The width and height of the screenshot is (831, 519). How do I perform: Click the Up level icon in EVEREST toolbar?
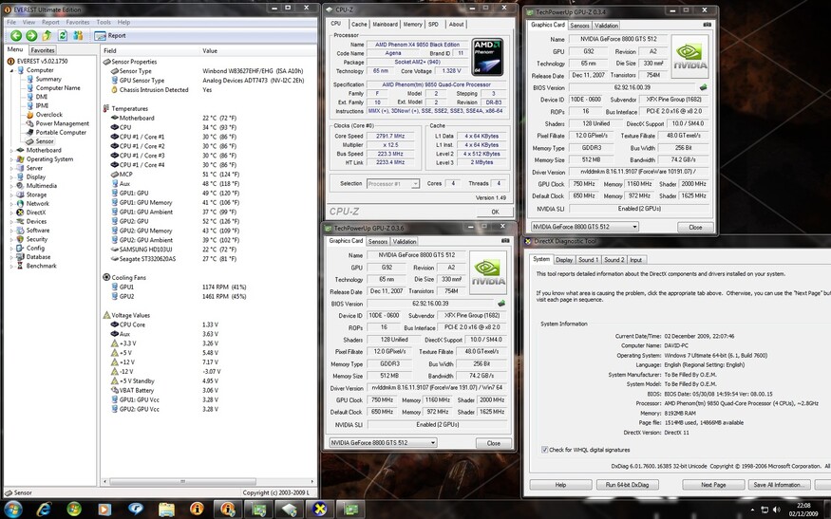(47, 35)
